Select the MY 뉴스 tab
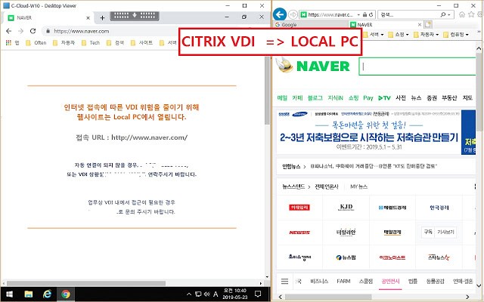 click(358, 186)
